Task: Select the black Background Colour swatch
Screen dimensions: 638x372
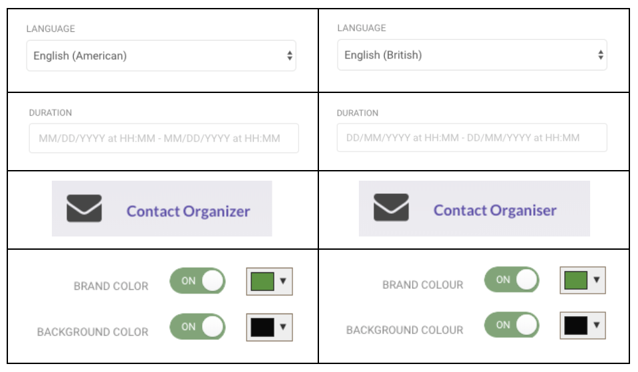Action: point(576,325)
